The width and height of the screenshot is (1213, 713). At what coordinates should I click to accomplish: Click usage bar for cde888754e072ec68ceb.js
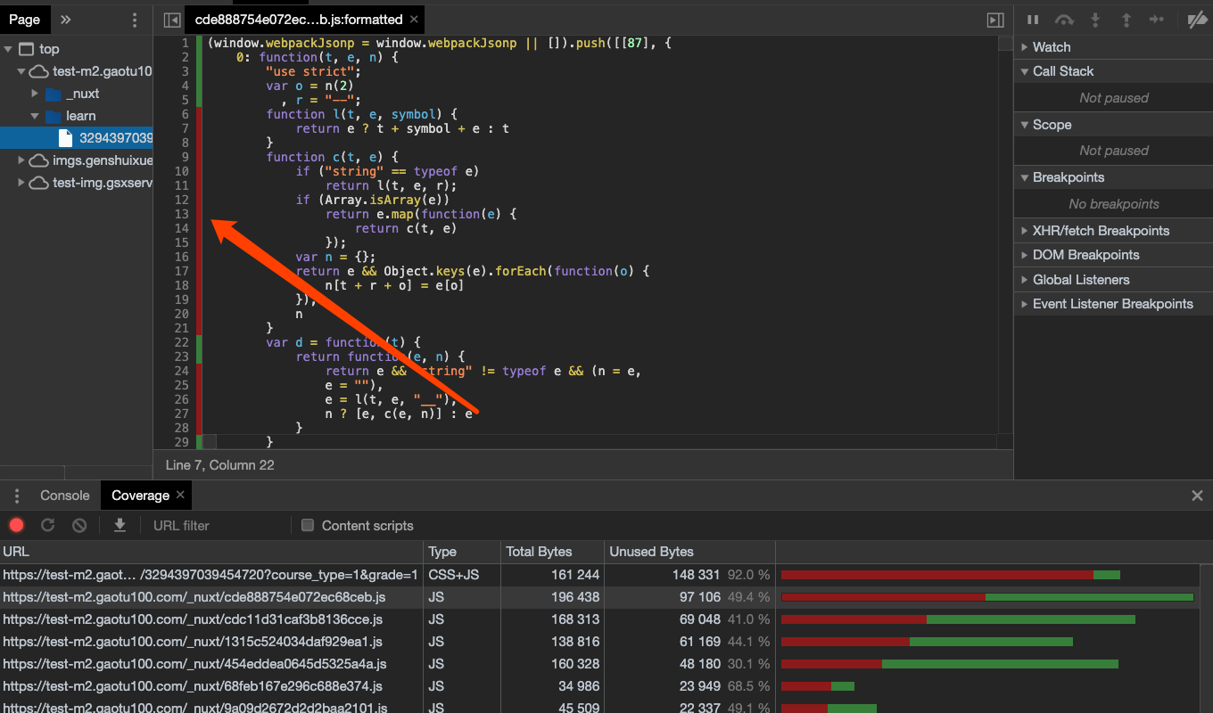click(x=987, y=597)
